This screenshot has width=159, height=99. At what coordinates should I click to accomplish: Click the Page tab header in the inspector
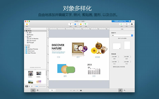(122, 29)
